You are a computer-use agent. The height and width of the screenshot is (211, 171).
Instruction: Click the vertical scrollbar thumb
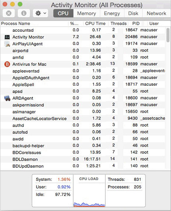168,35
